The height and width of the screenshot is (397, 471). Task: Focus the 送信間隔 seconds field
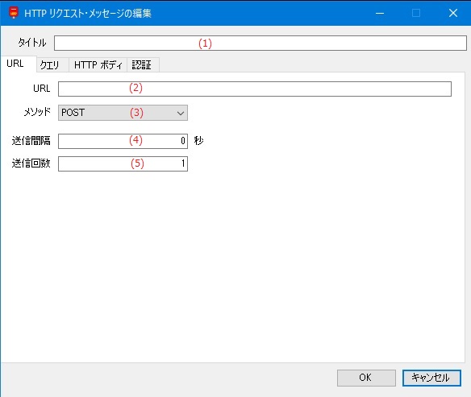pyautogui.click(x=123, y=141)
